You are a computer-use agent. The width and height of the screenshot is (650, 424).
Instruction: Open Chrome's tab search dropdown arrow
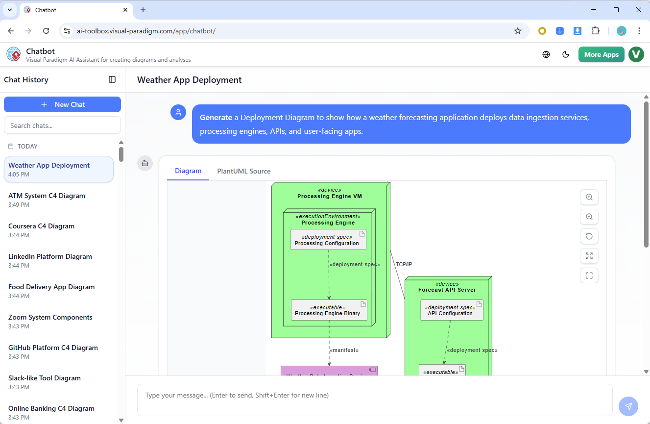coord(9,10)
